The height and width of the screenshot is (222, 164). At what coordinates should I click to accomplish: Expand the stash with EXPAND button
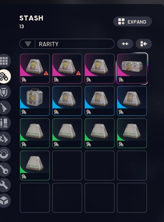click(133, 21)
